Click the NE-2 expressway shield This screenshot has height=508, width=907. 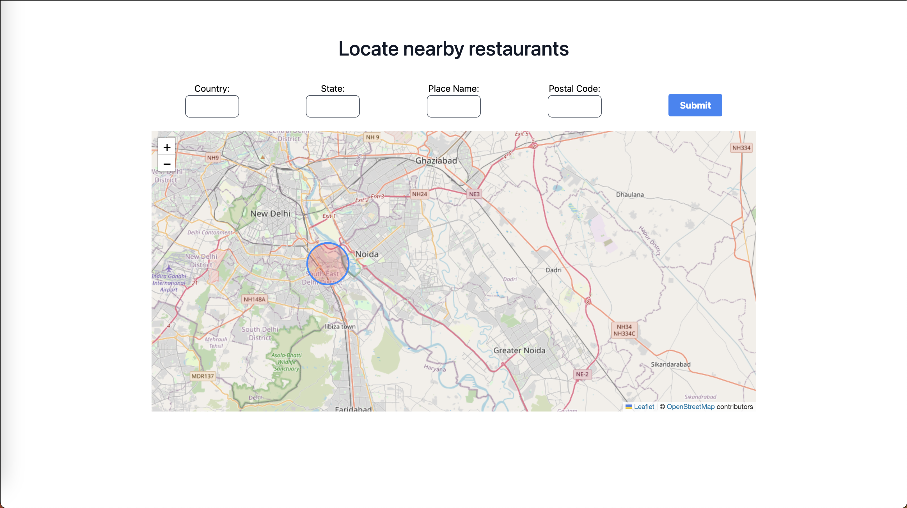pyautogui.click(x=582, y=374)
